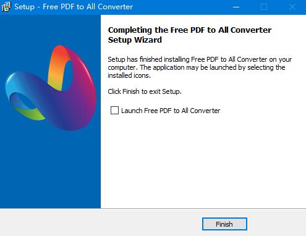
Task: Minimize the Setup wizard window
Action: pyautogui.click(x=236, y=7)
